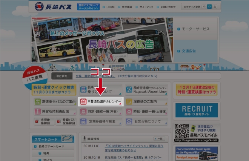The height and width of the screenshot is (161, 249).
Task: Click the moon icon for 深夜便のご案内
Action: 129,102
